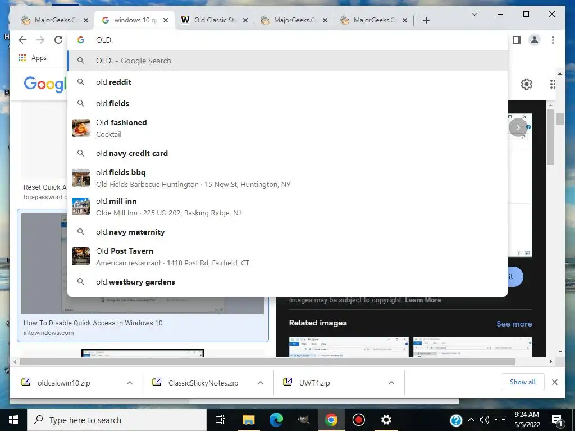Open Google settings gear icon
This screenshot has width=575, height=431.
pyautogui.click(x=527, y=84)
